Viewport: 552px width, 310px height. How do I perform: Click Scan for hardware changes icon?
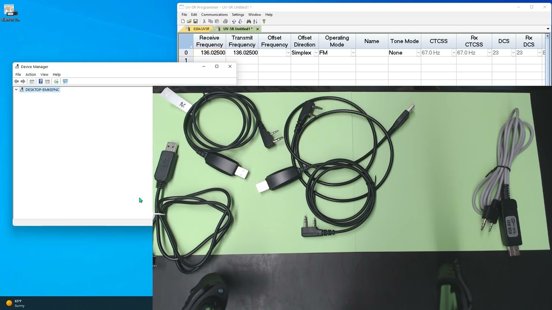56,81
